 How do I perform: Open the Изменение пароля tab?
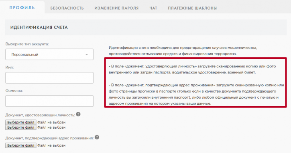[x=116, y=8]
